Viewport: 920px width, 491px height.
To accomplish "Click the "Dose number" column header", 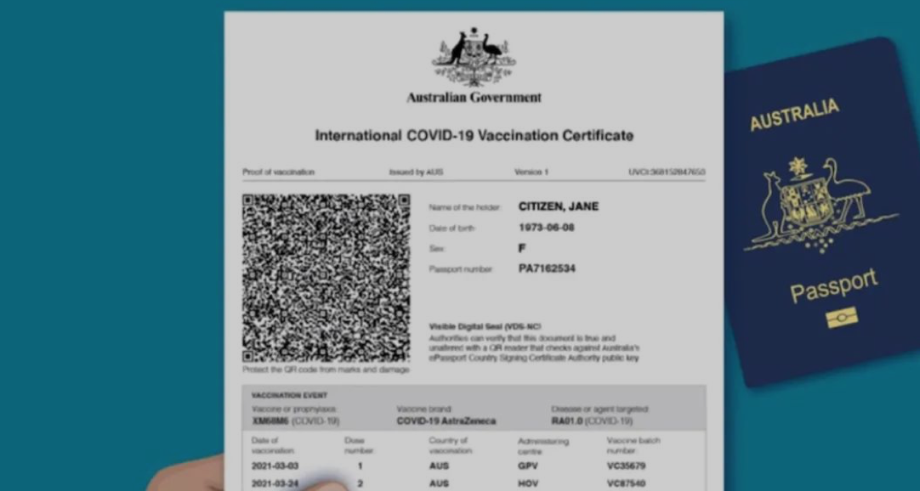I will tap(359, 445).
